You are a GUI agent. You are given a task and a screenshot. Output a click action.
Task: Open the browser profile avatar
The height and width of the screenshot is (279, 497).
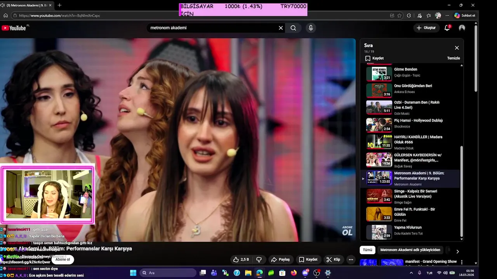(438, 15)
